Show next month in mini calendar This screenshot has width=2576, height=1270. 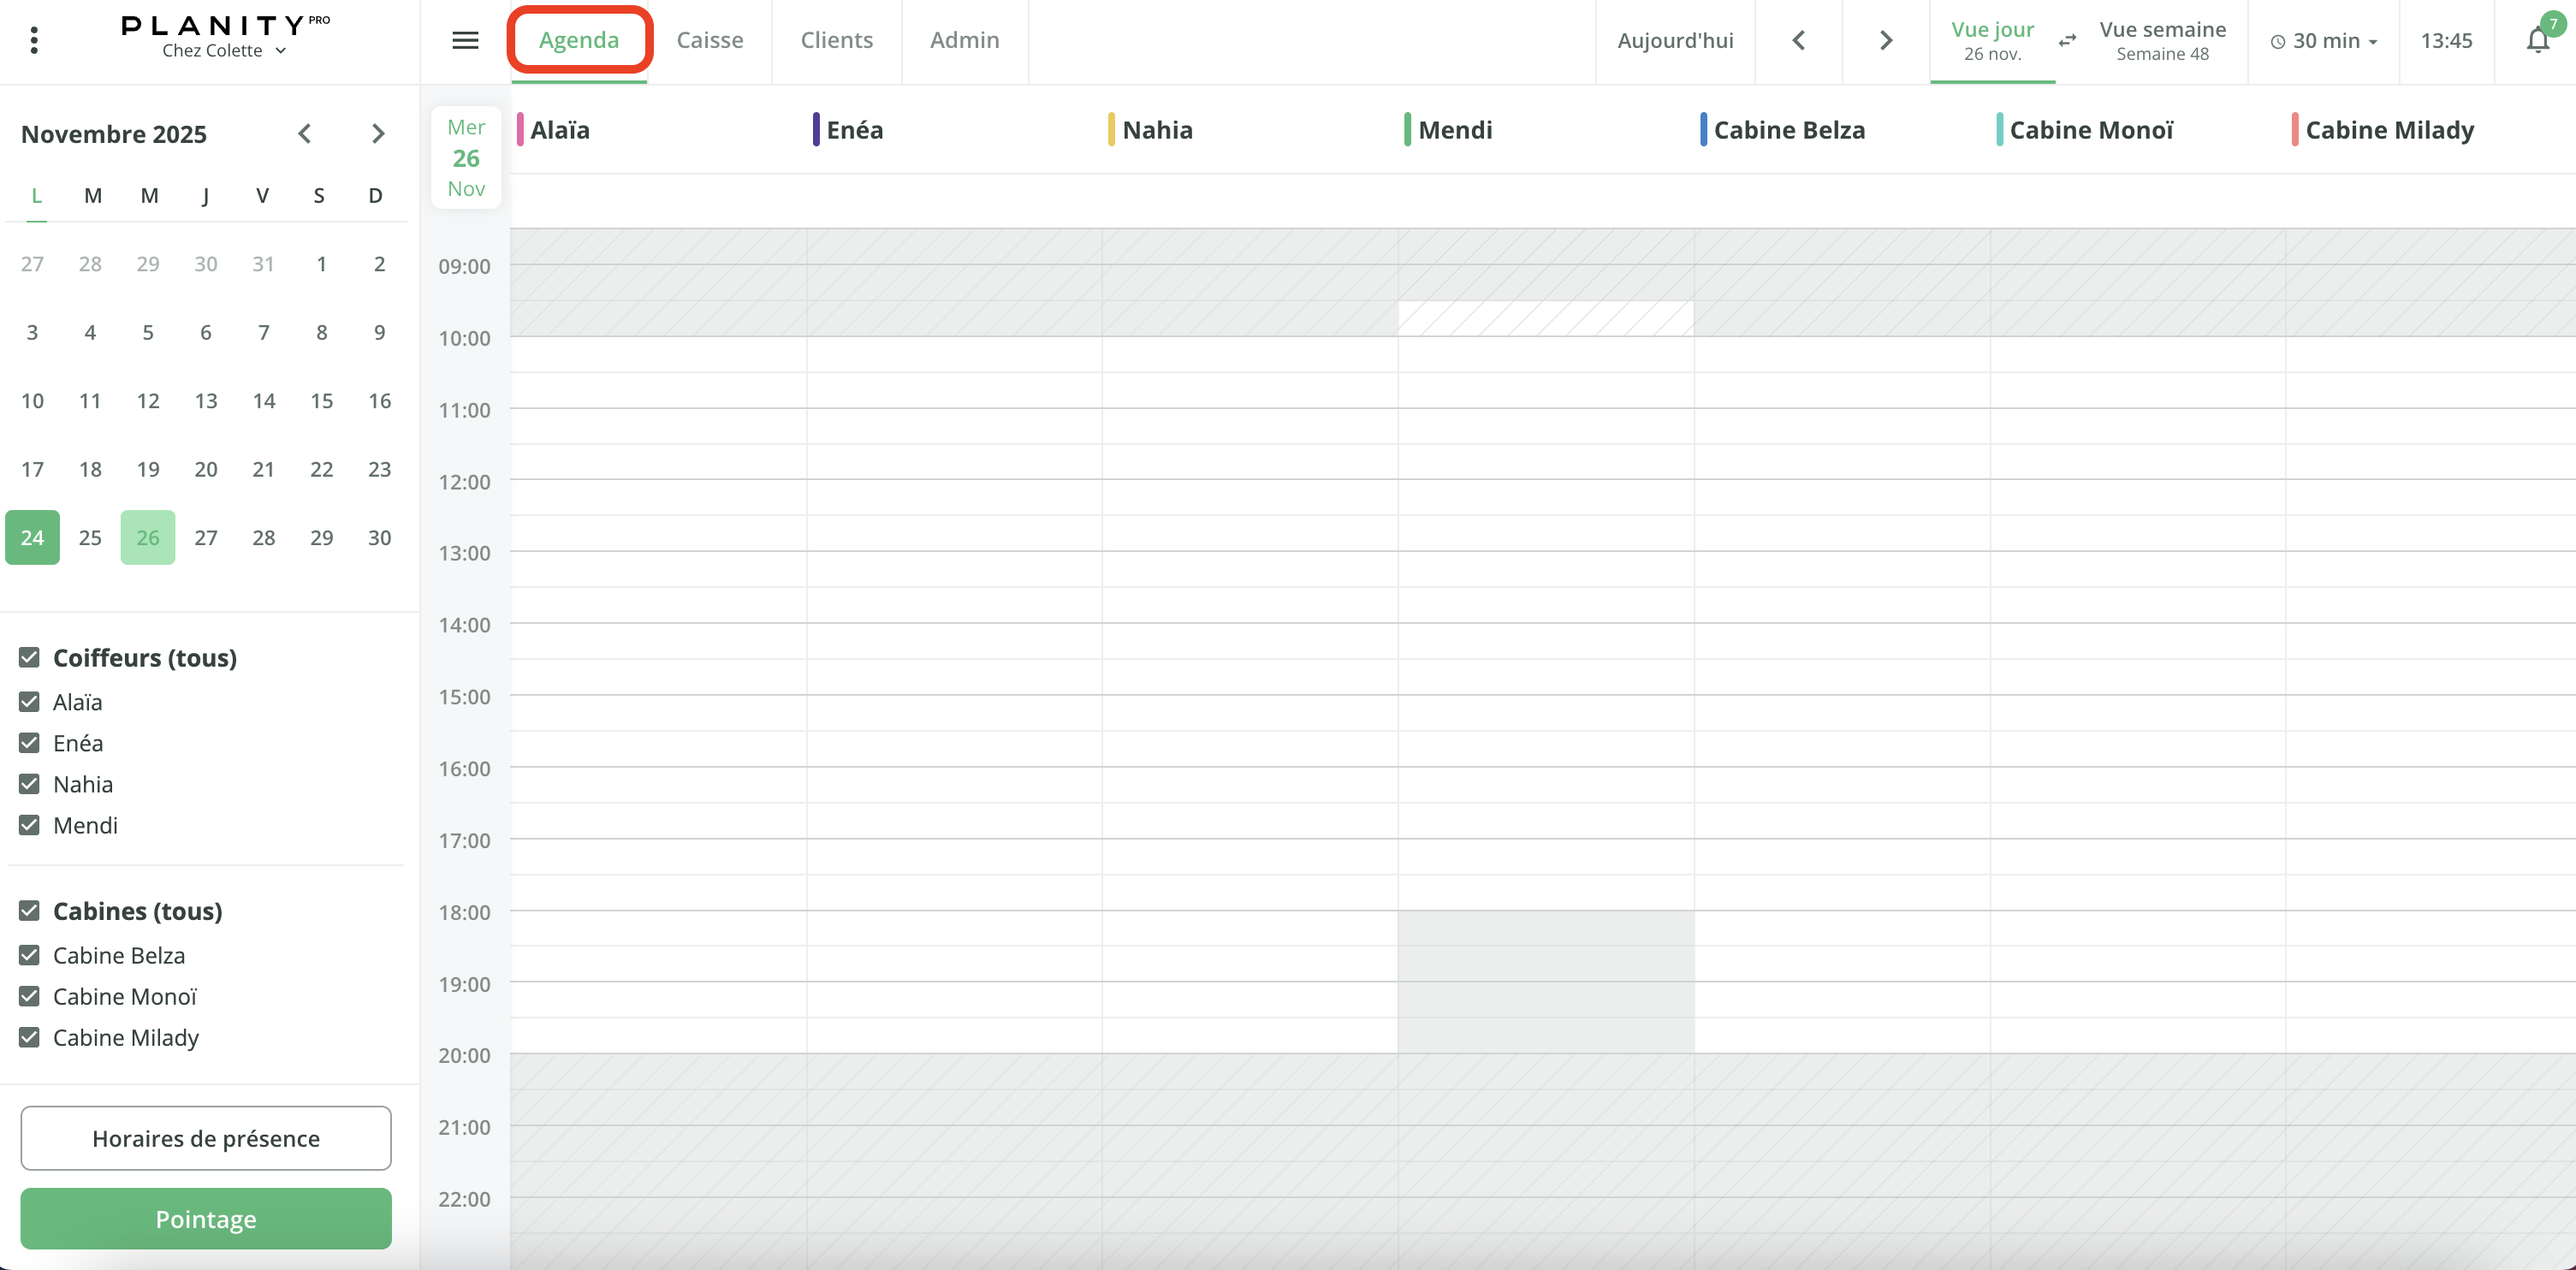(377, 133)
